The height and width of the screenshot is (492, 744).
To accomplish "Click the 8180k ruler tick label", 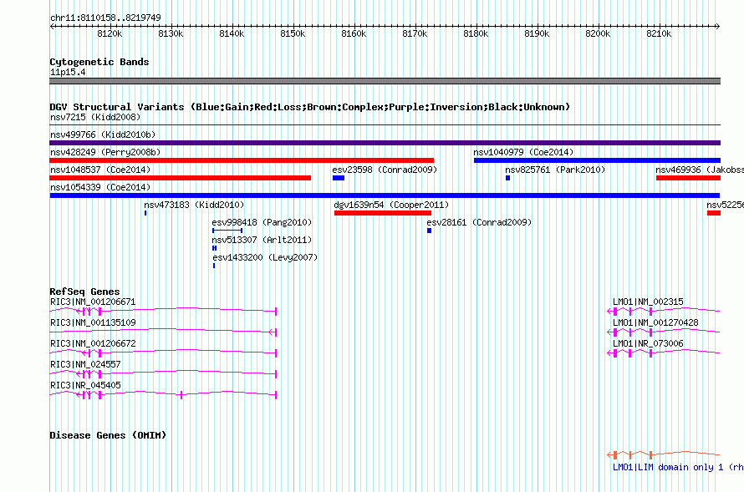I will coord(476,33).
